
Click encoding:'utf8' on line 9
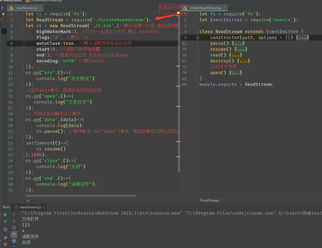pos(56,61)
